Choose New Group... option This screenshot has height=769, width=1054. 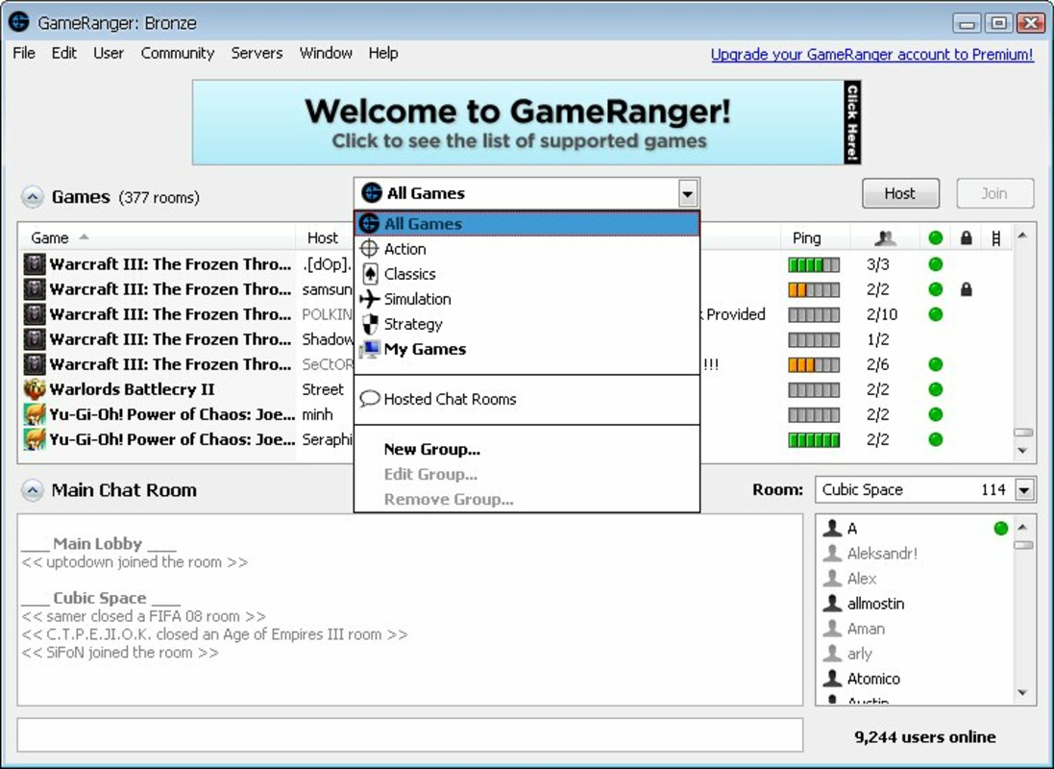pos(527,449)
